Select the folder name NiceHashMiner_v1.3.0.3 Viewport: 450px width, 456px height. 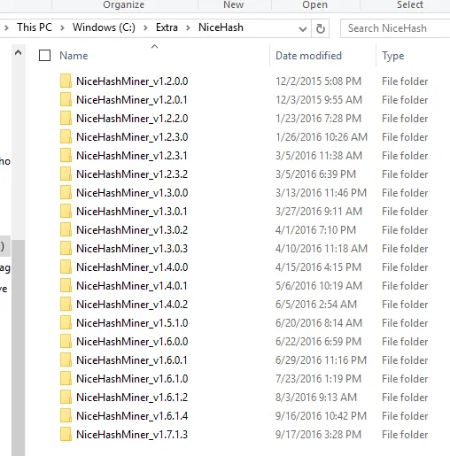tap(132, 249)
